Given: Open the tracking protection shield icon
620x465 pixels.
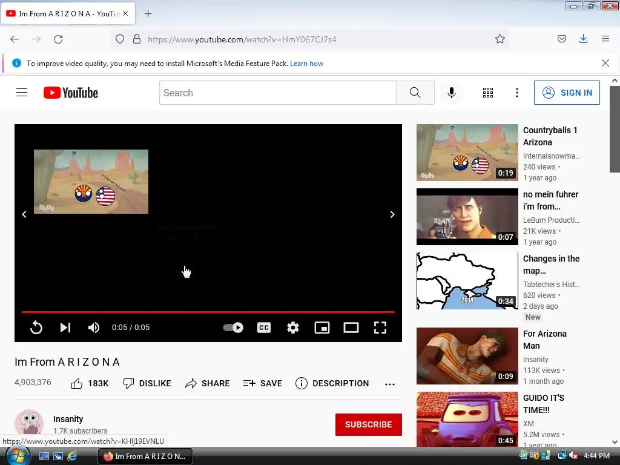Looking at the screenshot, I should point(120,39).
